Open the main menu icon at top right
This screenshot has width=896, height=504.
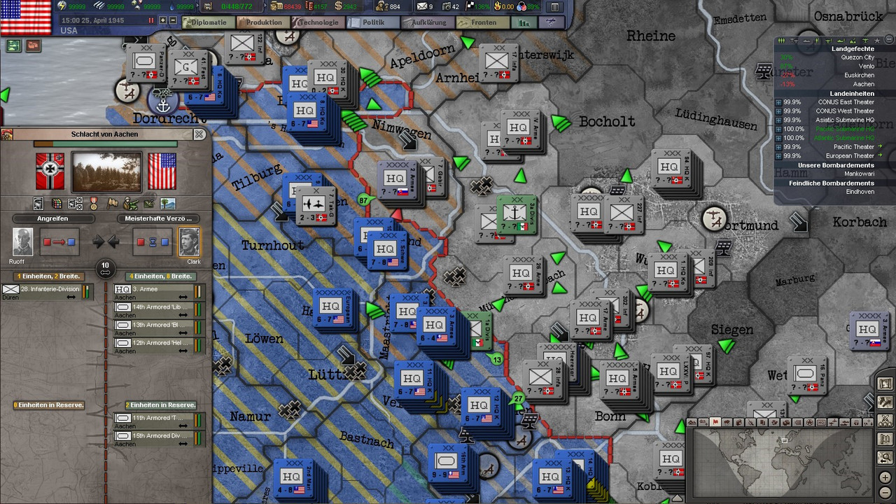(x=554, y=7)
